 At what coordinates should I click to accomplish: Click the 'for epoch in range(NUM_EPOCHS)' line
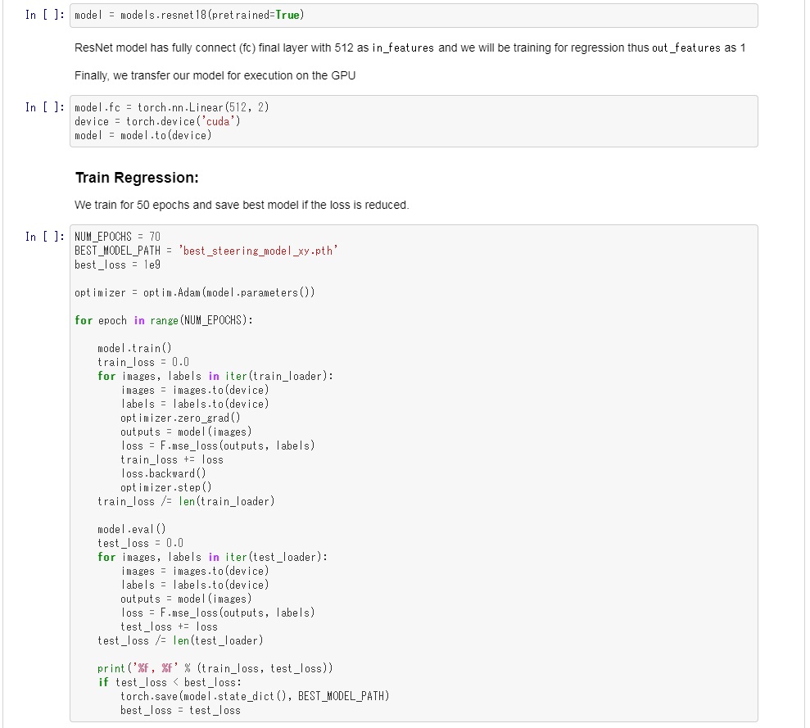pyautogui.click(x=164, y=321)
